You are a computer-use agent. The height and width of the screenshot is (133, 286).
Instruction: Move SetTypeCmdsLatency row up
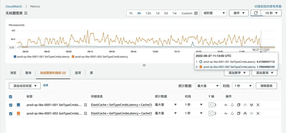point(245,105)
